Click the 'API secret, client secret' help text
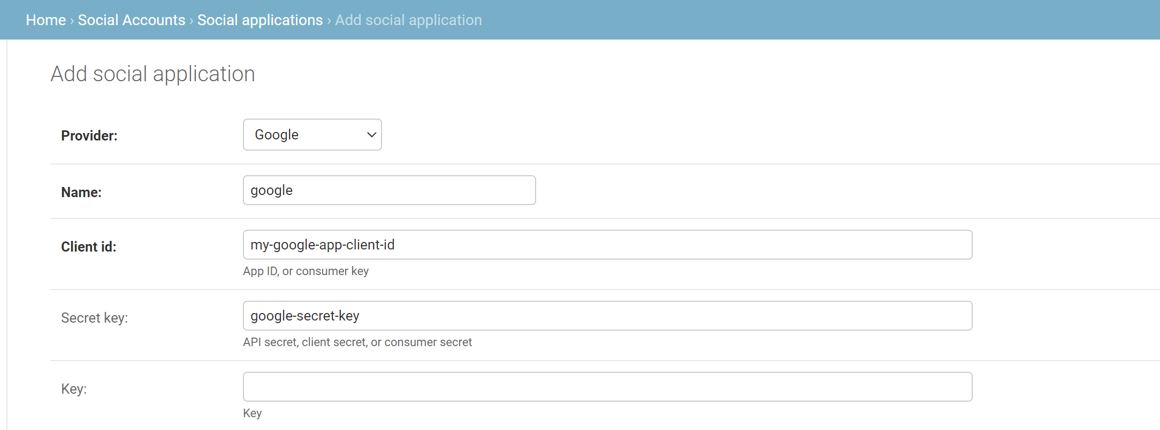 357,342
